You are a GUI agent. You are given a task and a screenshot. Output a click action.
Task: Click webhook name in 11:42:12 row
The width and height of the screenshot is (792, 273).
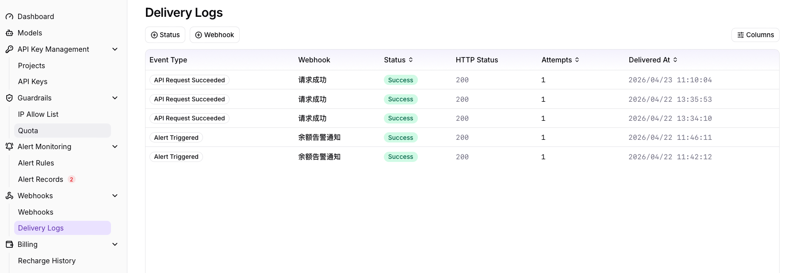[319, 157]
